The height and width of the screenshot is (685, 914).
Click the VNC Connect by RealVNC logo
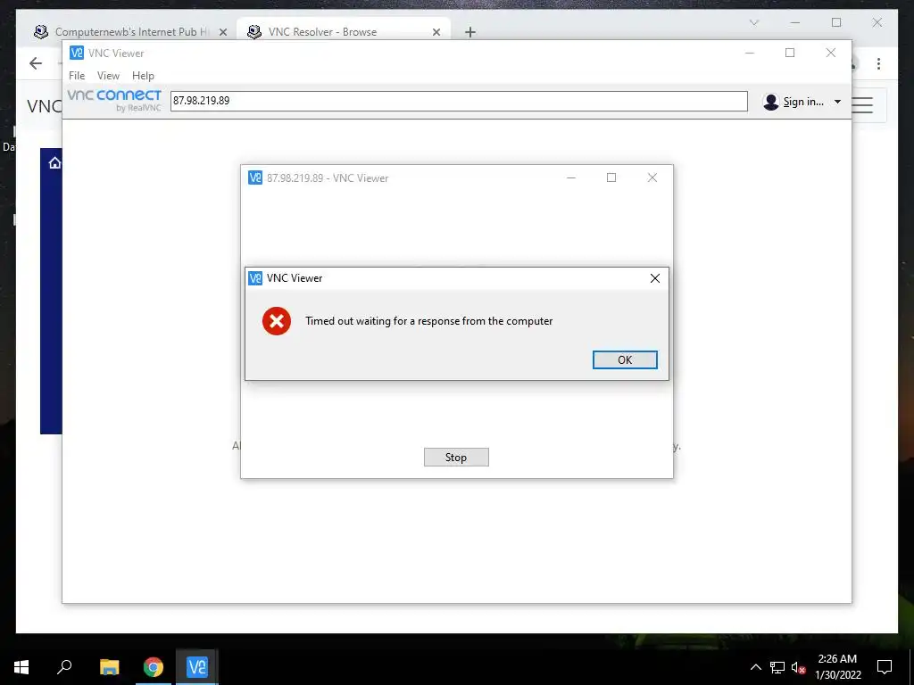[x=114, y=100]
